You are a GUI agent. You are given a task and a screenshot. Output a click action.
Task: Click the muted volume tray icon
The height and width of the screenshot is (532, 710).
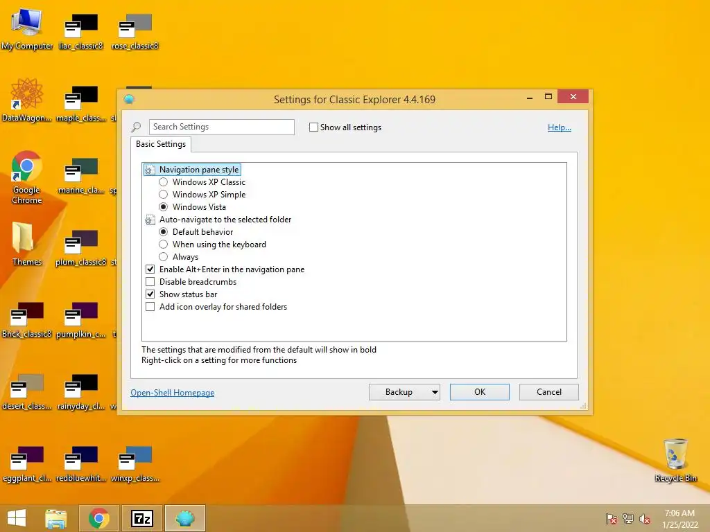(645, 519)
